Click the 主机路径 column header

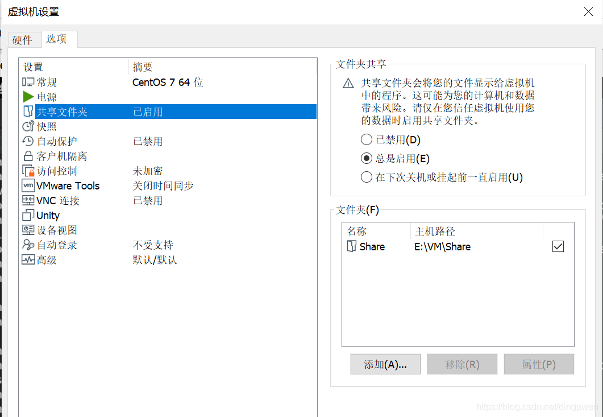click(477, 232)
